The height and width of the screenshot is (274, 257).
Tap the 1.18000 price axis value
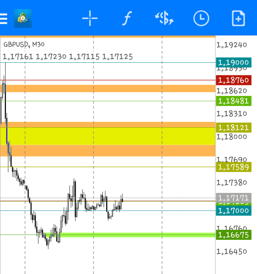click(x=232, y=137)
